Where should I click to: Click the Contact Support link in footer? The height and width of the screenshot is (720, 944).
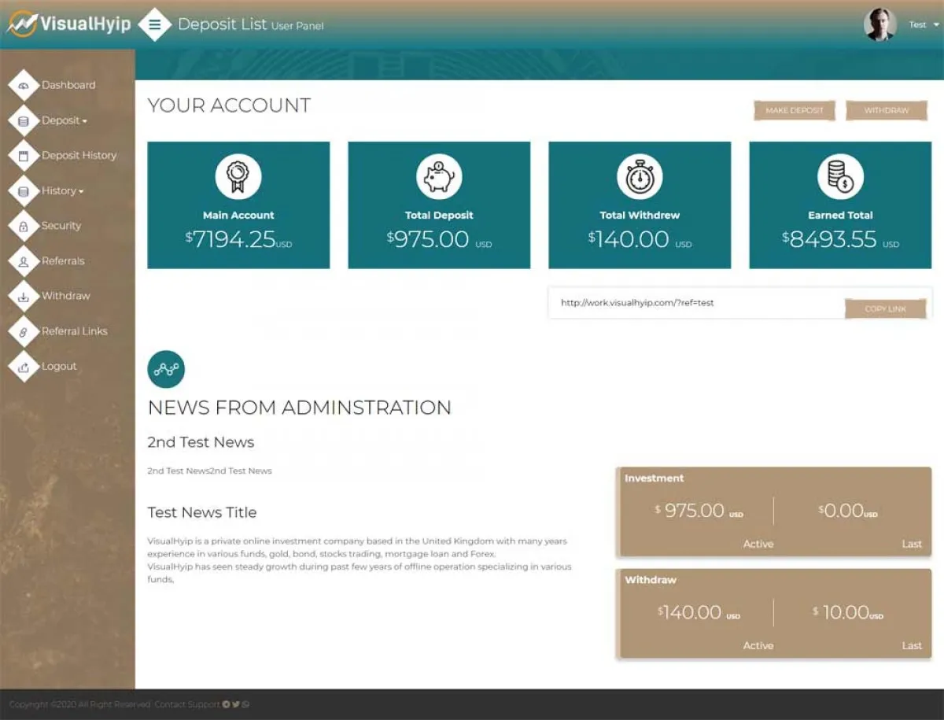pos(187,704)
